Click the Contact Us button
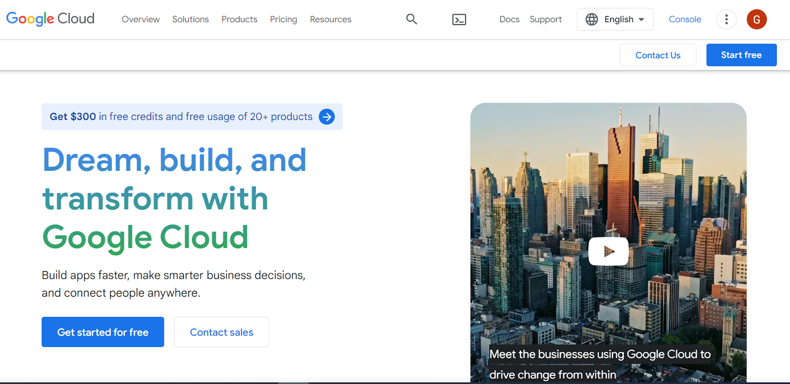Screen dimensions: 790x384 658,55
